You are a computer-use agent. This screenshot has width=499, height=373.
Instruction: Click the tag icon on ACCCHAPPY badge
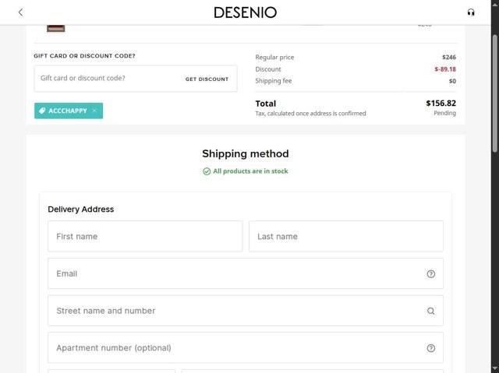[42, 111]
